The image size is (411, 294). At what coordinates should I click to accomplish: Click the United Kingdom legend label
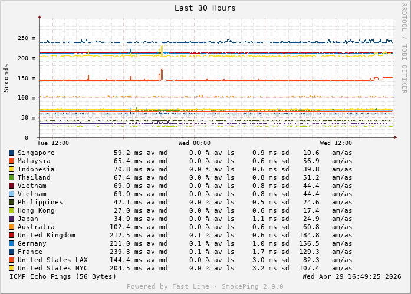[x=46, y=235]
